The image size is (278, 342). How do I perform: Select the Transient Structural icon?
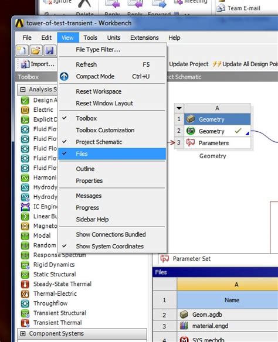pyautogui.click(x=25, y=313)
